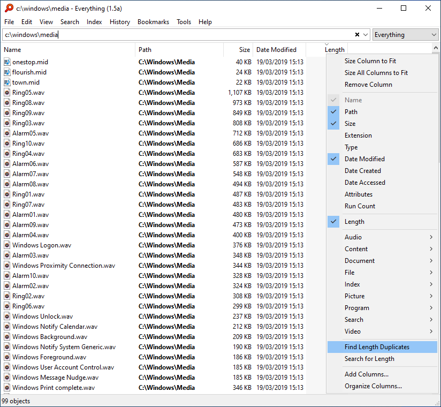Click the Ring05.wav file icon
The height and width of the screenshot is (407, 441).
point(7,93)
